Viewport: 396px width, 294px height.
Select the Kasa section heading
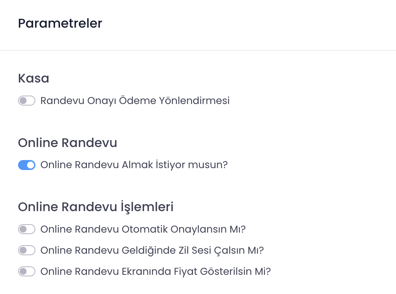click(x=33, y=78)
